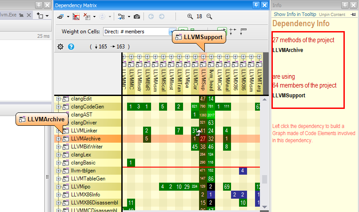The width and height of the screenshot is (359, 212).
Task: Select the clangBasic row label
Action: coord(83,163)
